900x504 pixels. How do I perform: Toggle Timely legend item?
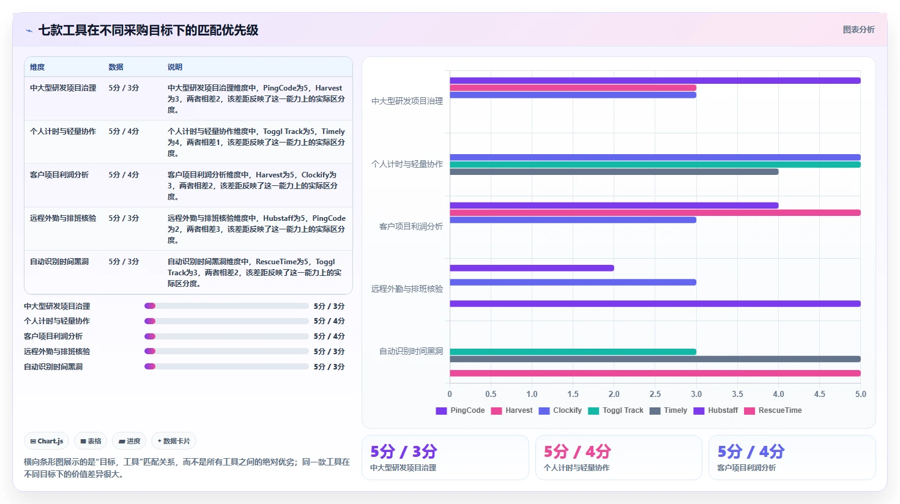668,410
